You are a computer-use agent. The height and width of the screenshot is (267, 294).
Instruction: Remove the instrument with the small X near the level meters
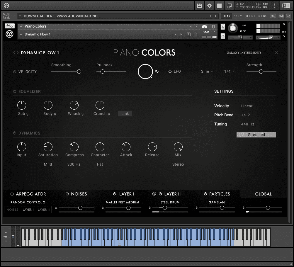tap(284, 24)
